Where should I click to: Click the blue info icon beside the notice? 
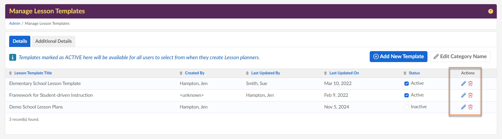13,57
